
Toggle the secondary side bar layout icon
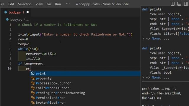tap(186, 4)
